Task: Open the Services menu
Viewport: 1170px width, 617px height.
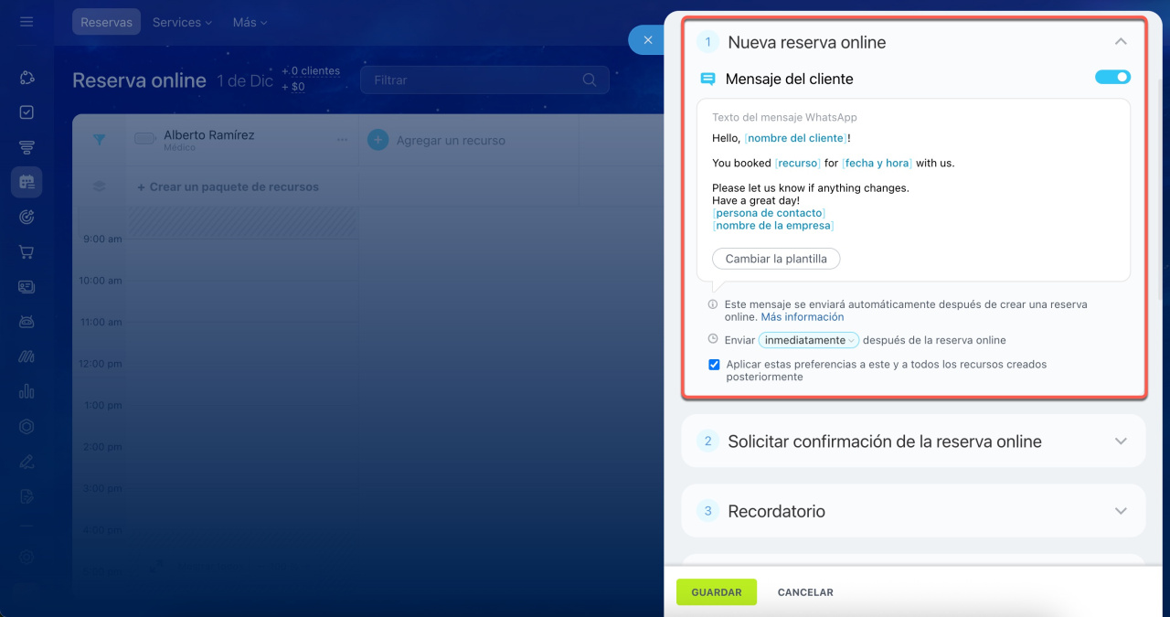Action: click(x=182, y=22)
